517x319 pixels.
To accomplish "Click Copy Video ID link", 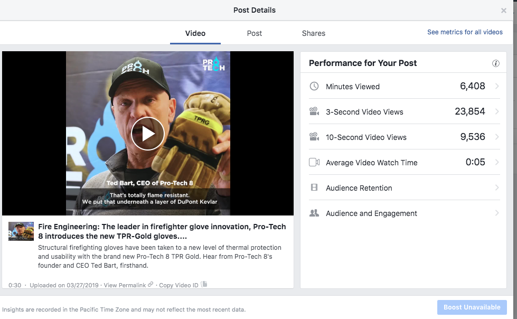I will pyautogui.click(x=178, y=285).
